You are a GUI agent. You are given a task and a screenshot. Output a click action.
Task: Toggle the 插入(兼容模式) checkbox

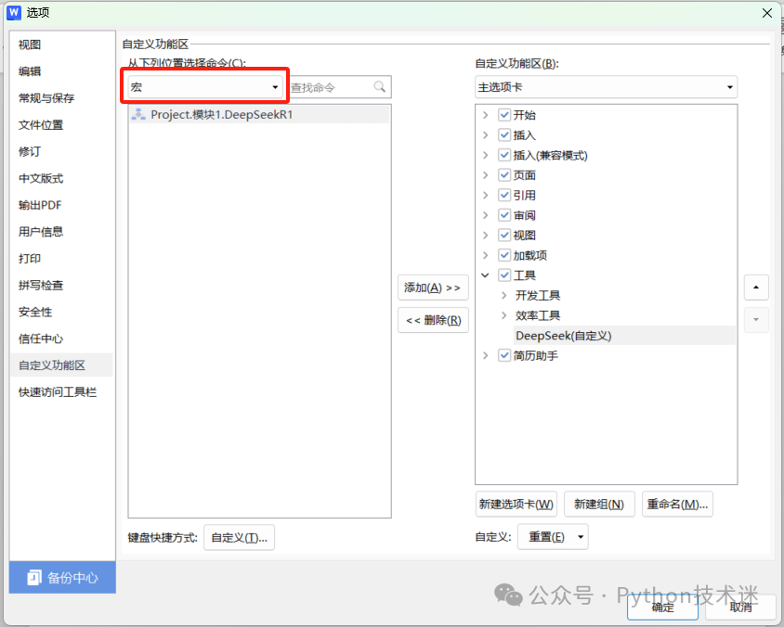click(504, 155)
